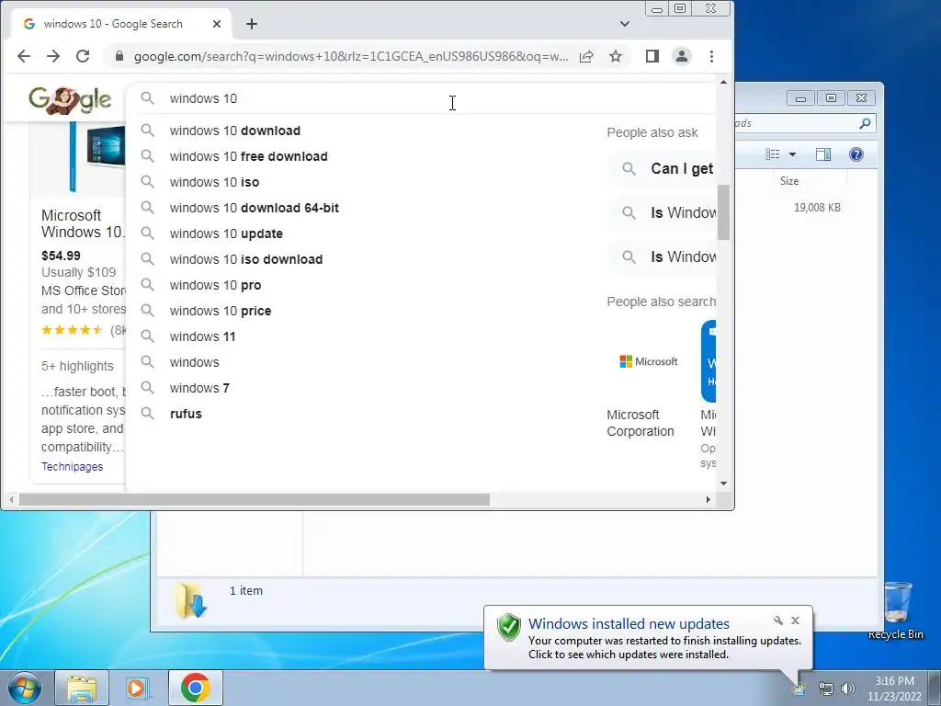Viewport: 941px width, 706px height.
Task: Pick the 'windows 11' suggestion
Action: click(203, 337)
